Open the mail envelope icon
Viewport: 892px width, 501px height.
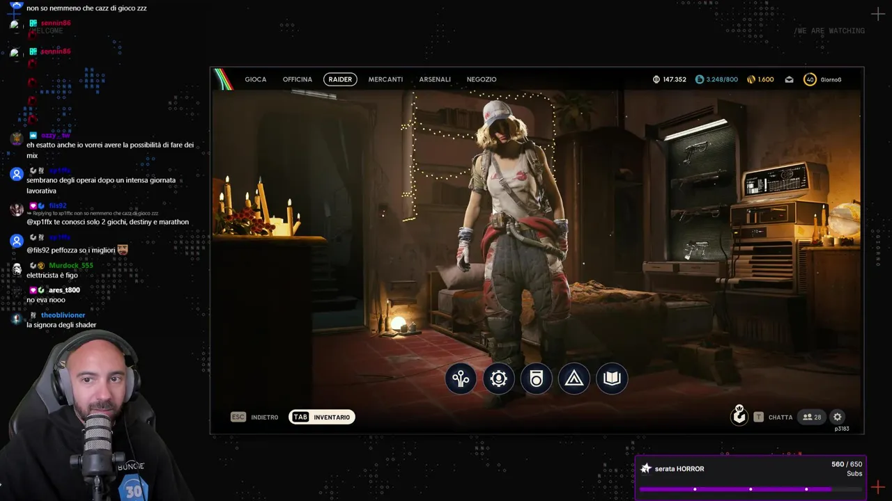click(789, 79)
